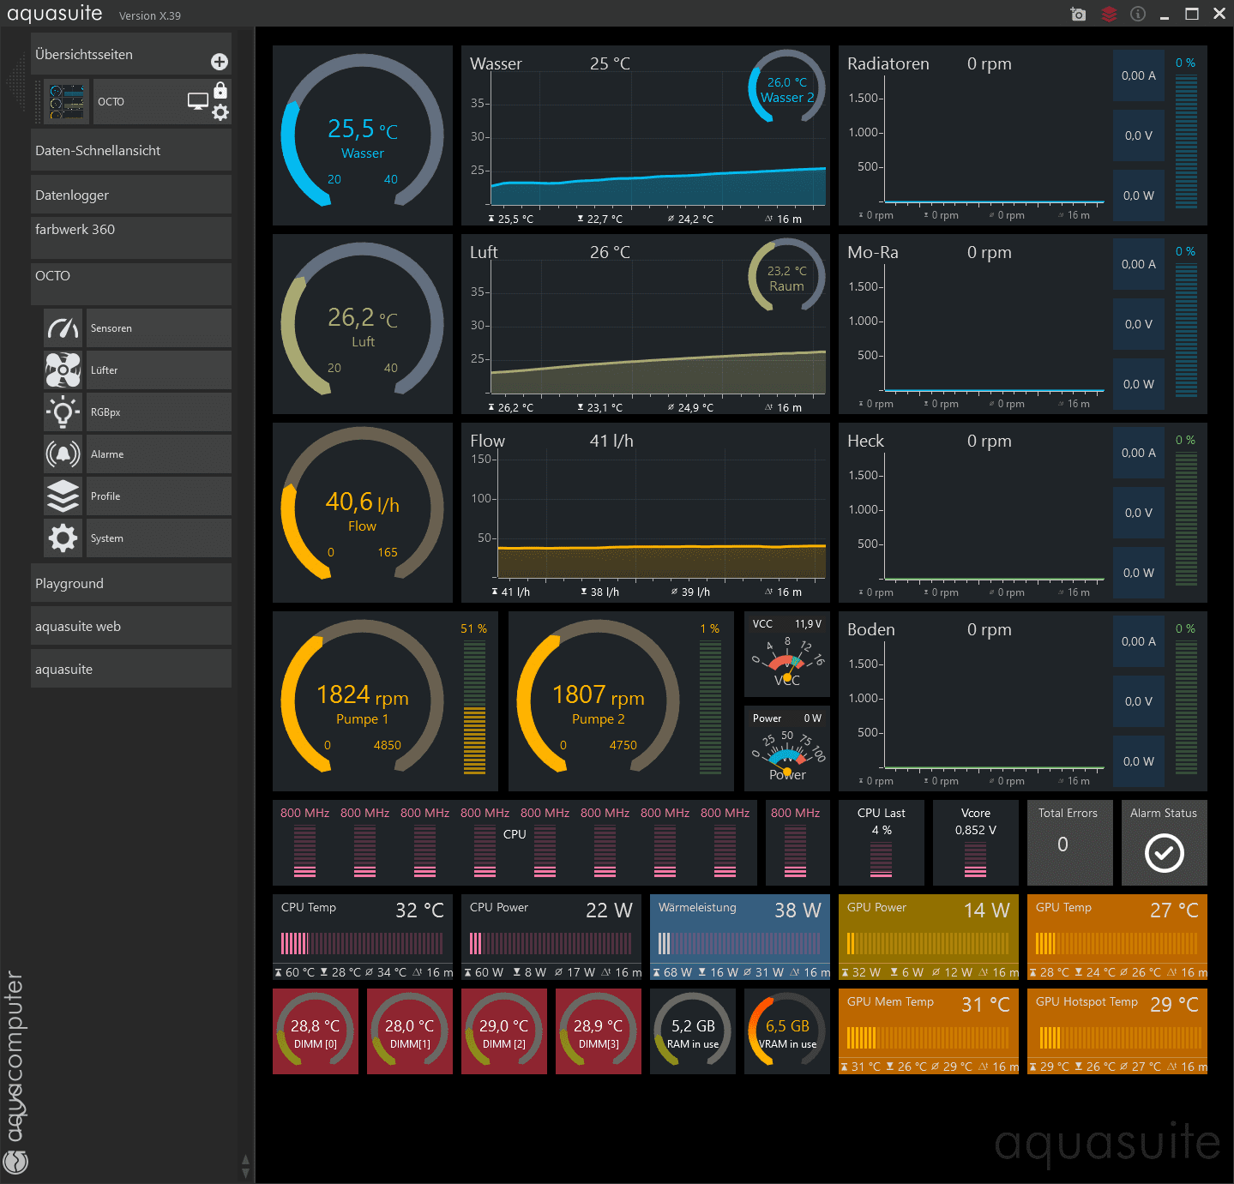Click the red layers icon in title bar
The height and width of the screenshot is (1184, 1234).
pos(1109,14)
